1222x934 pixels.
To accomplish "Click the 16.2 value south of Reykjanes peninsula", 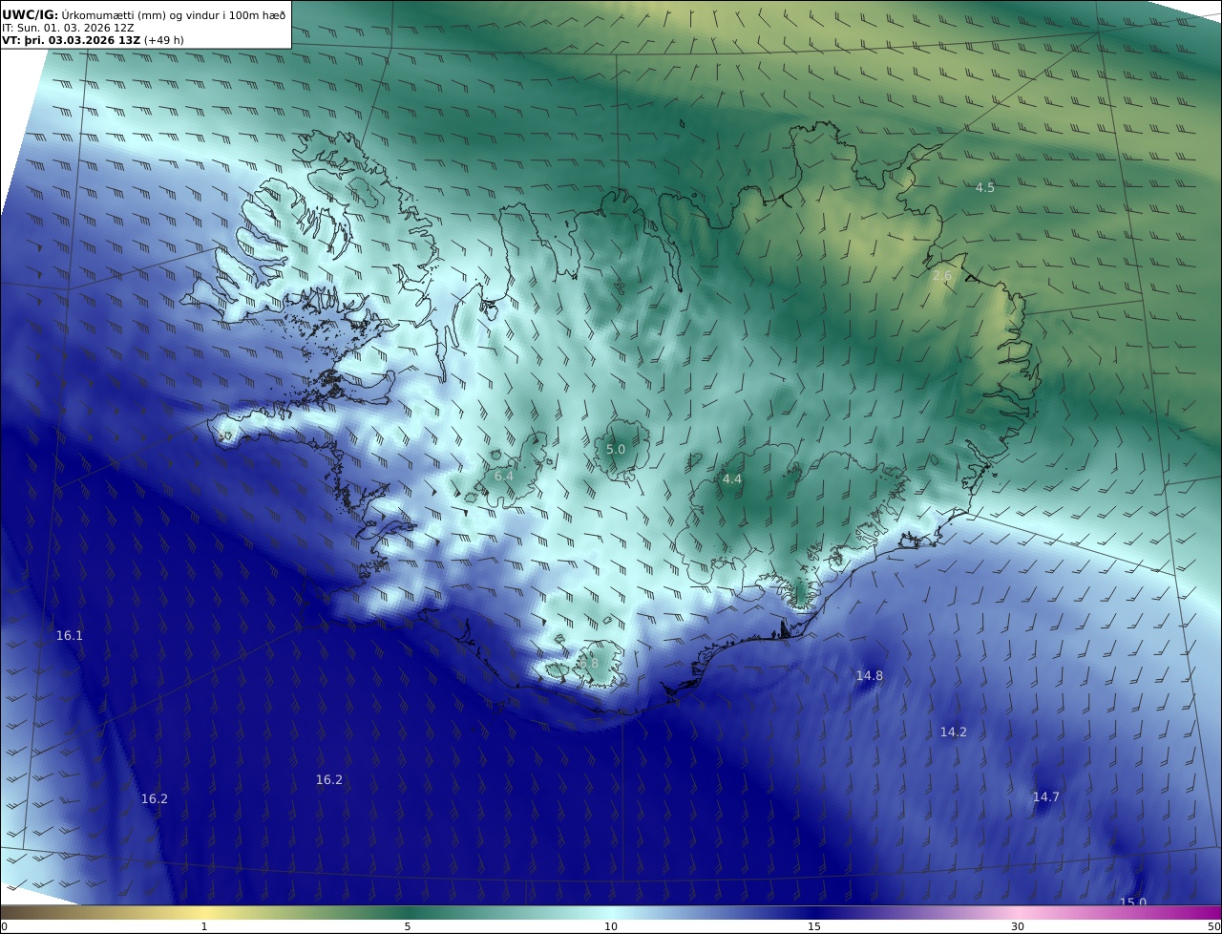I will [x=329, y=780].
